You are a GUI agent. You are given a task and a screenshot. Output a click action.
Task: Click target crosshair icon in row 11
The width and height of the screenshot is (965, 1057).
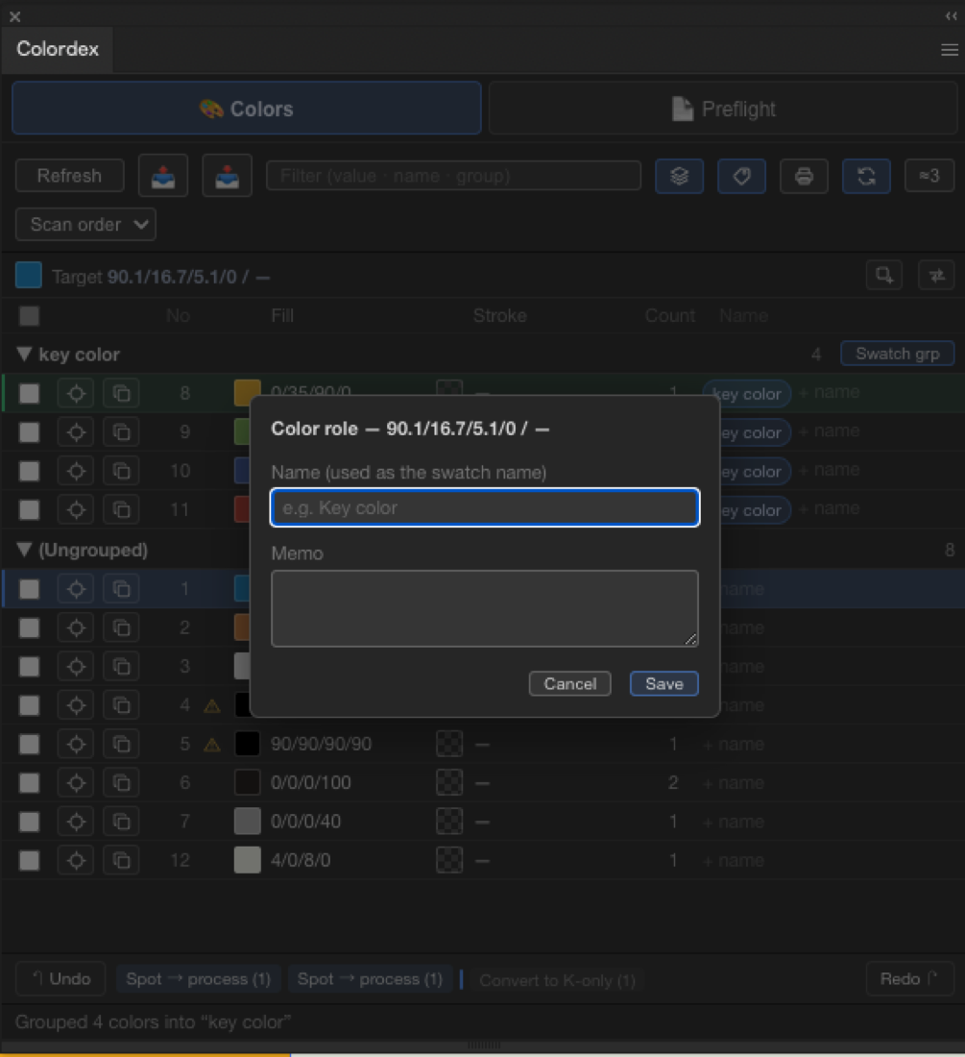click(76, 509)
